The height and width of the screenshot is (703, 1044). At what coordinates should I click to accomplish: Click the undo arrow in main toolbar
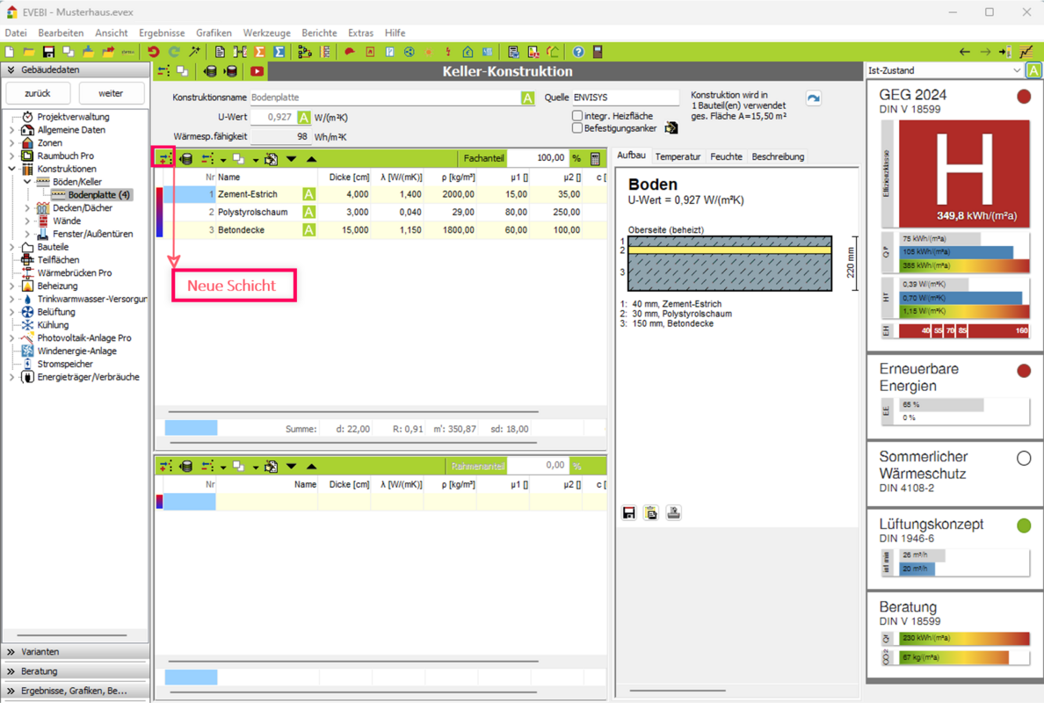[154, 53]
